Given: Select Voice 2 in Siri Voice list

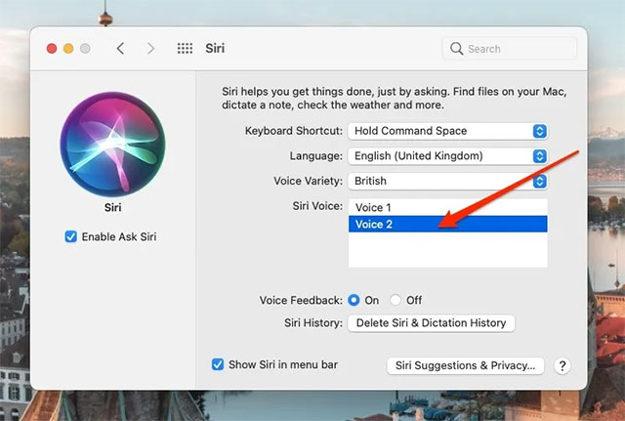Looking at the screenshot, I should (447, 224).
